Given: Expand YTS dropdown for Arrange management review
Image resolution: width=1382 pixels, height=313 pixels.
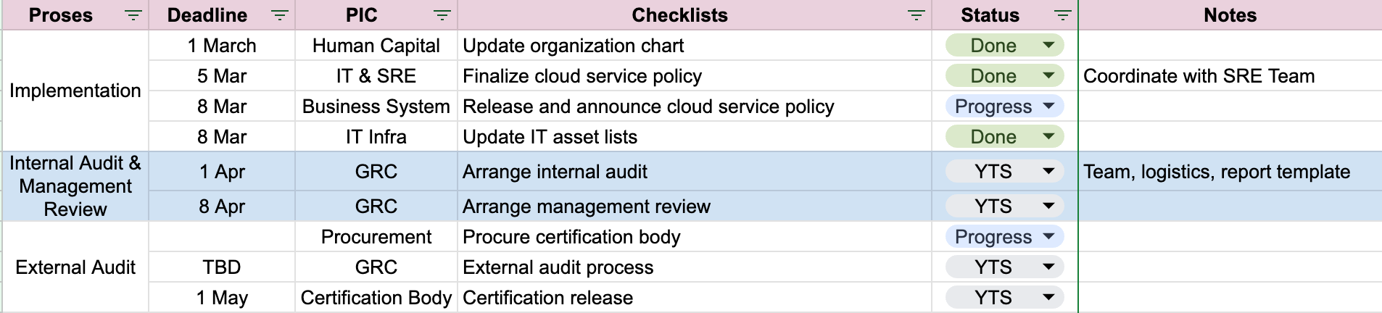Looking at the screenshot, I should [1048, 206].
